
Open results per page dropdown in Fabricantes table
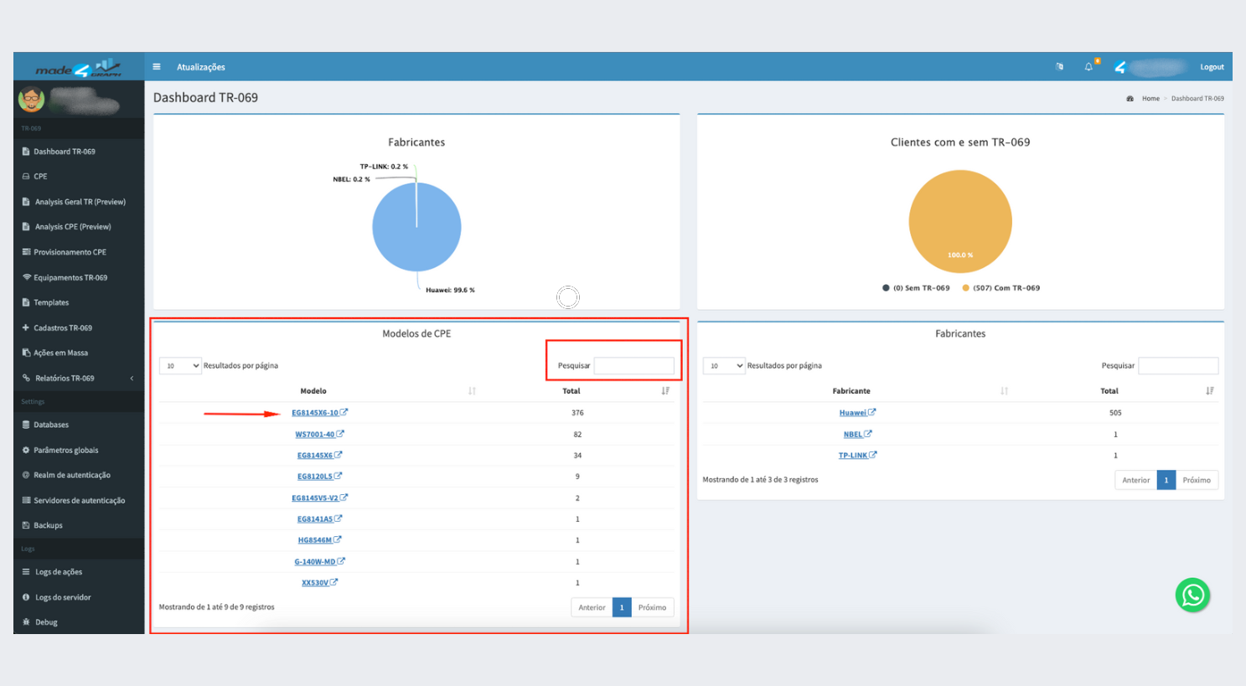[x=724, y=366]
